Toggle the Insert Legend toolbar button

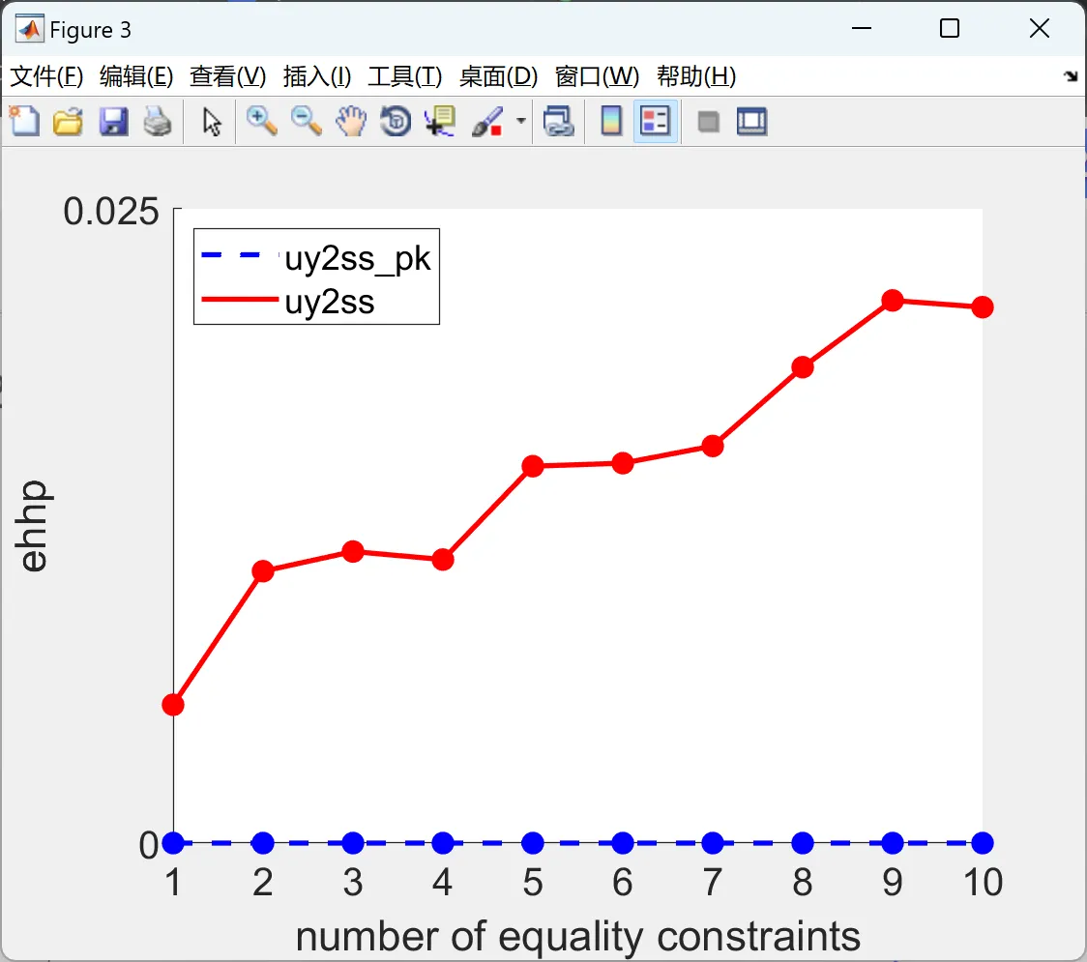[x=655, y=121]
